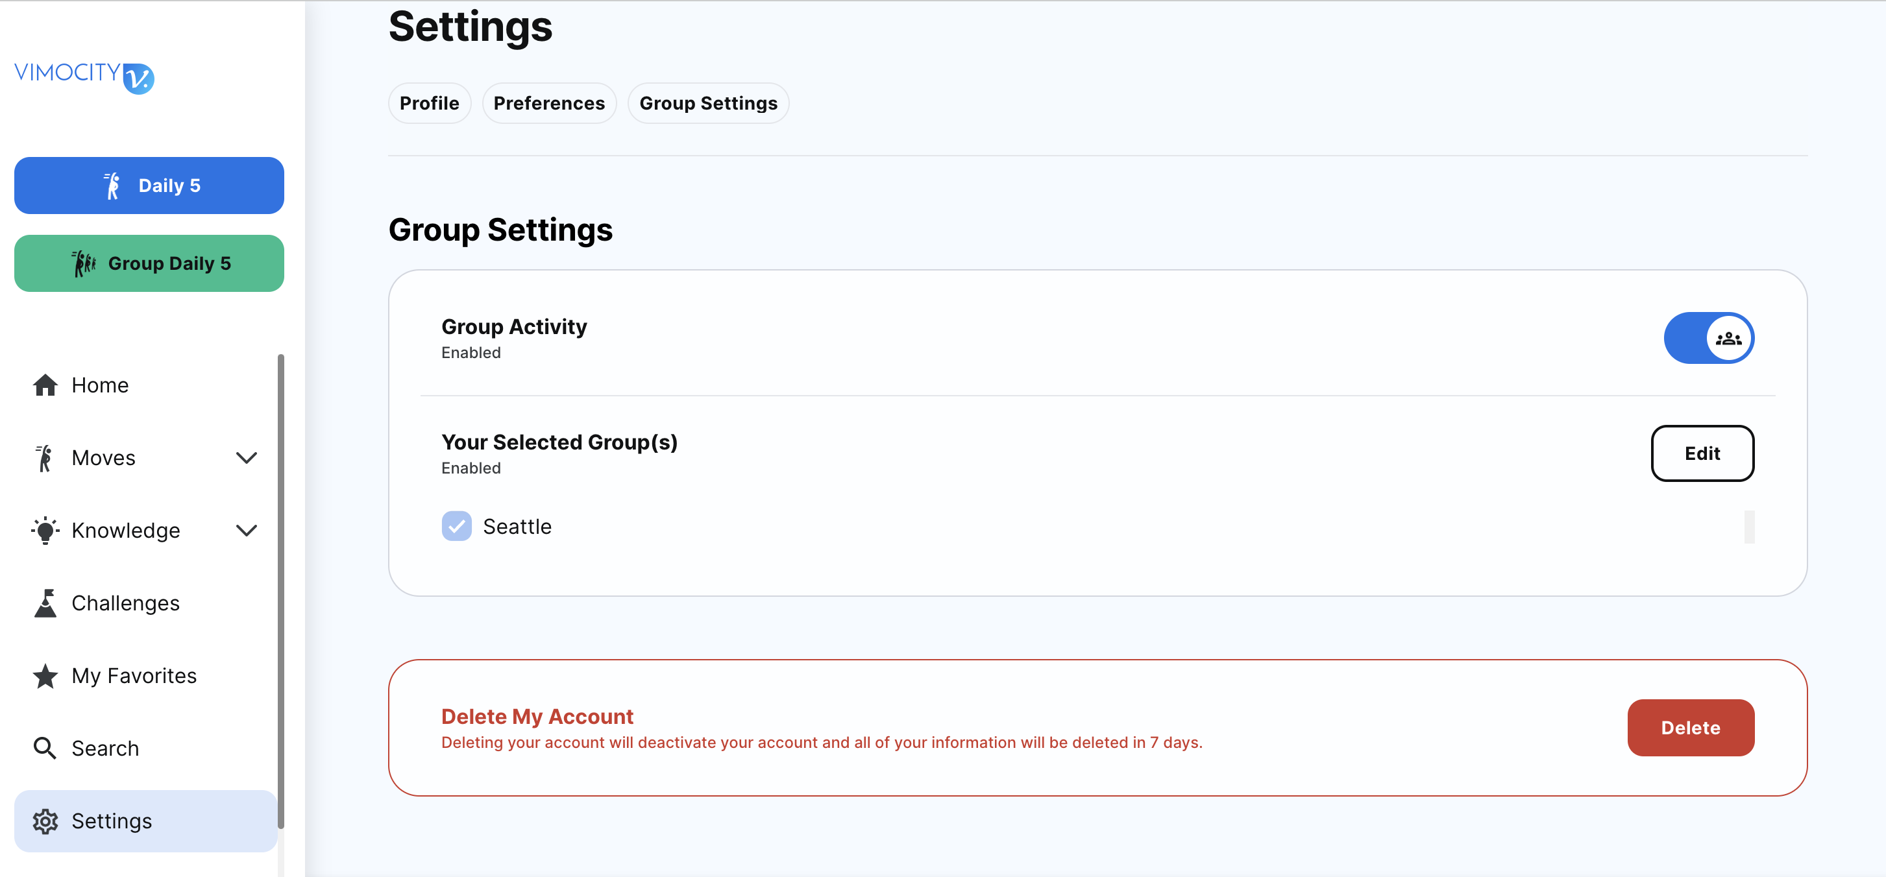This screenshot has width=1886, height=877.
Task: Disable the Group Activity toggle
Action: [x=1709, y=338]
